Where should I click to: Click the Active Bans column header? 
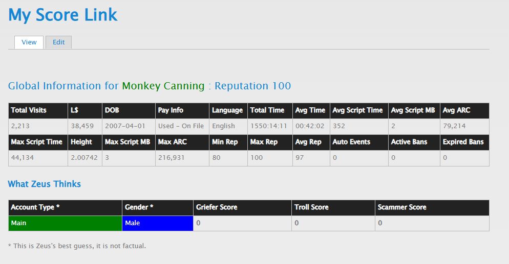(x=414, y=142)
